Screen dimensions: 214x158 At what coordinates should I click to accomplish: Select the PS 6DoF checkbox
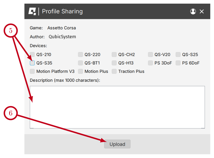[178, 63]
